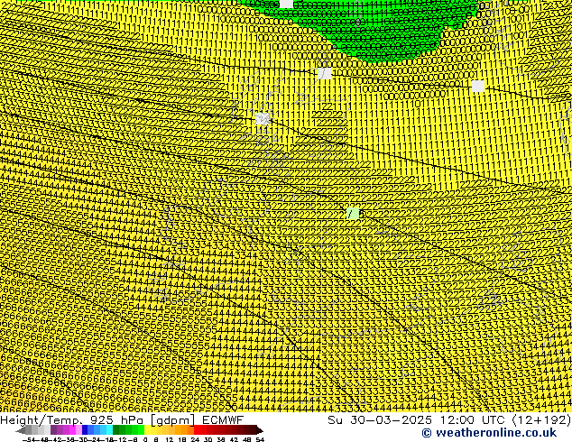Image resolution: width=572 pixels, height=442 pixels.
Task: Click the purple segment of the temperature legend
Action: pyautogui.click(x=66, y=430)
